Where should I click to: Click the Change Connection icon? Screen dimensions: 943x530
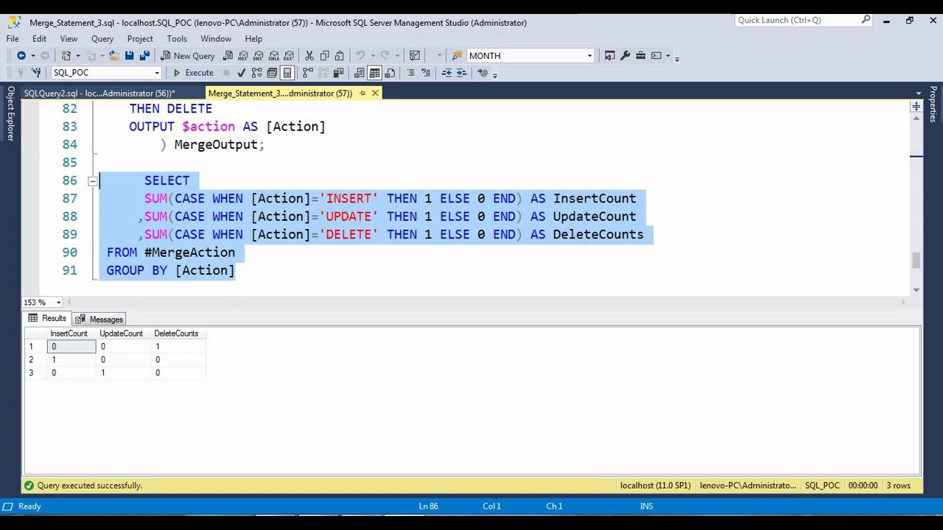point(36,73)
